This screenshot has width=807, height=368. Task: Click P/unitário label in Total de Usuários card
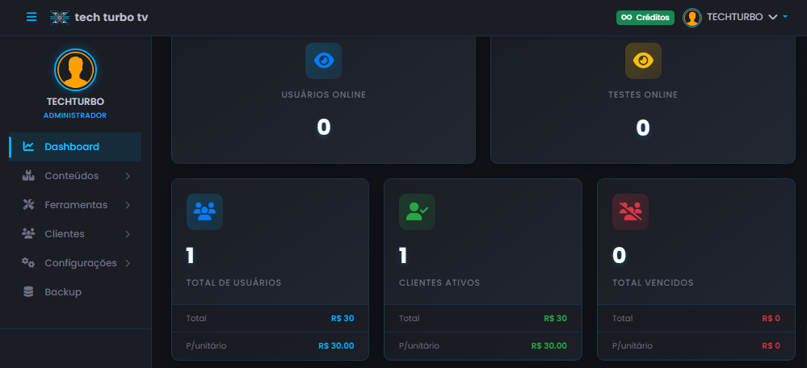coord(206,346)
